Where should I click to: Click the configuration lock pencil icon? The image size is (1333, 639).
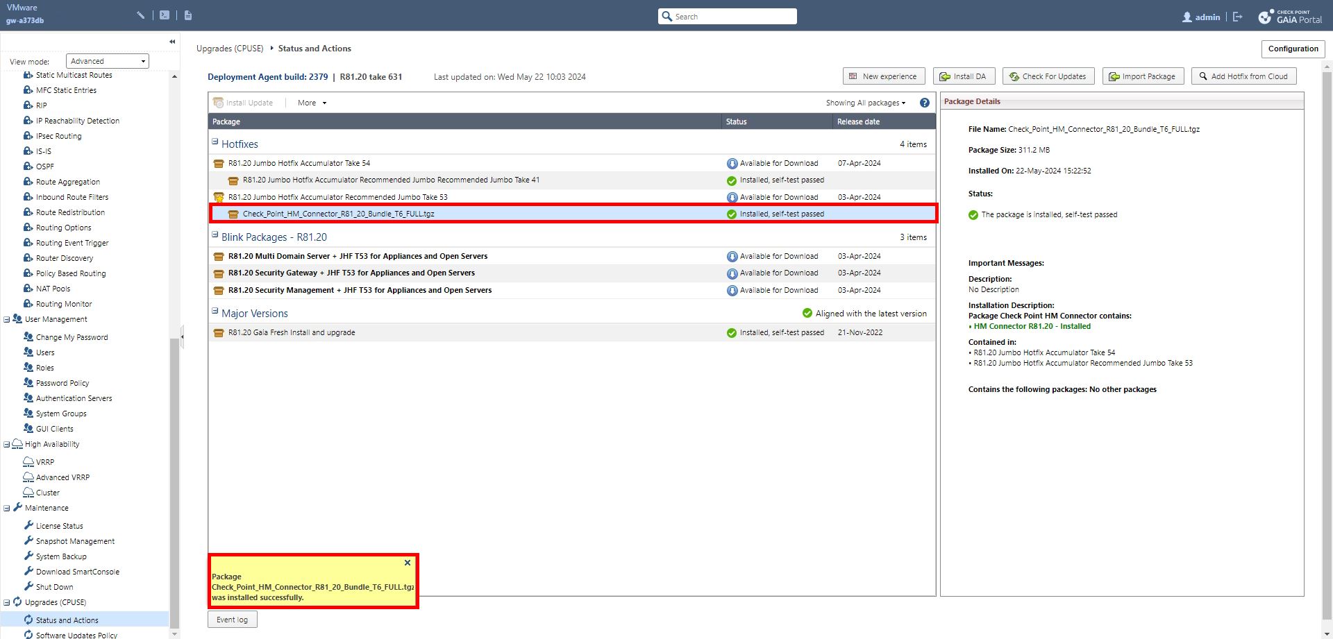pos(141,15)
